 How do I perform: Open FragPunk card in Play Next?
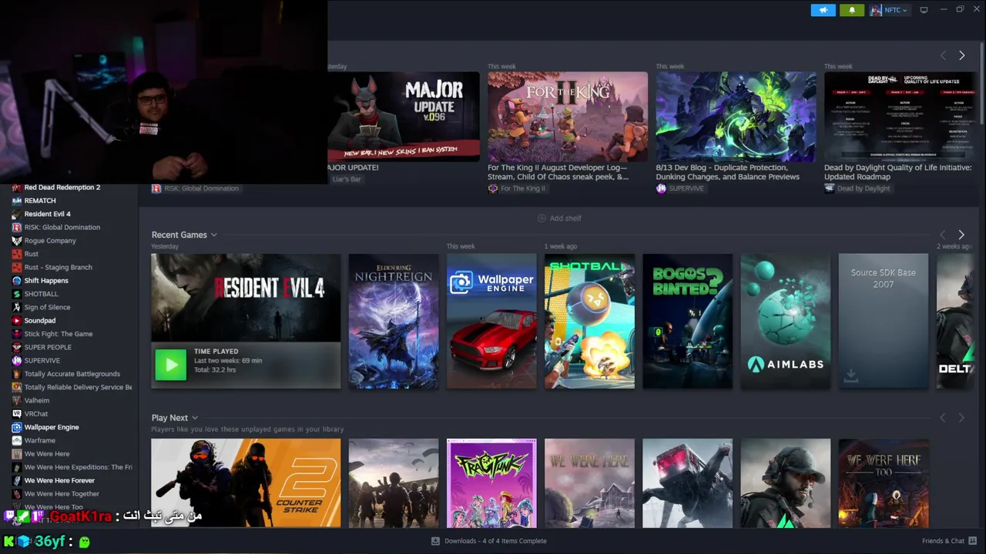point(491,483)
